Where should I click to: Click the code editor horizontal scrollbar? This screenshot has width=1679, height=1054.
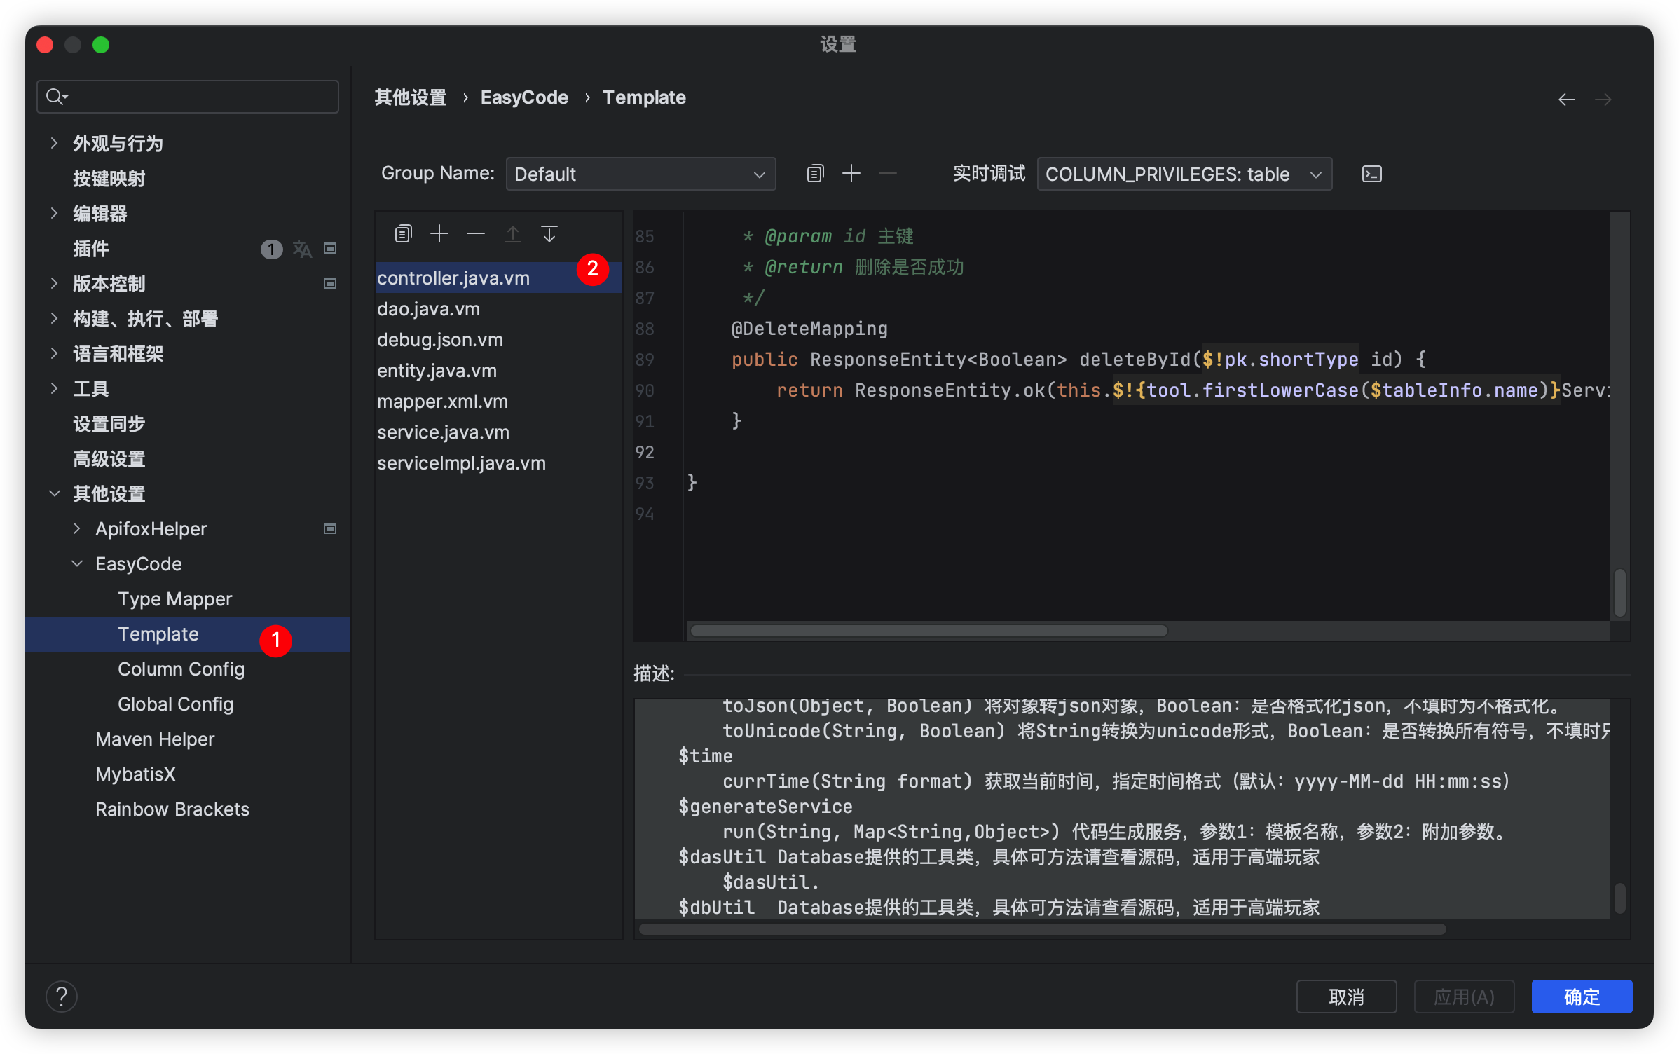(928, 631)
